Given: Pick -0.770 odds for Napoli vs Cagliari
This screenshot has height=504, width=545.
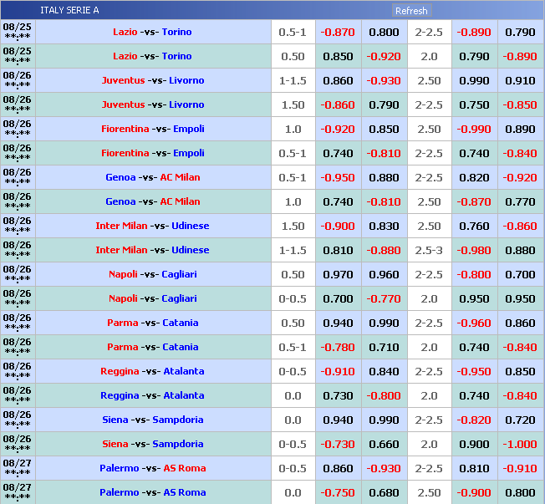Looking at the screenshot, I should pyautogui.click(x=384, y=298).
